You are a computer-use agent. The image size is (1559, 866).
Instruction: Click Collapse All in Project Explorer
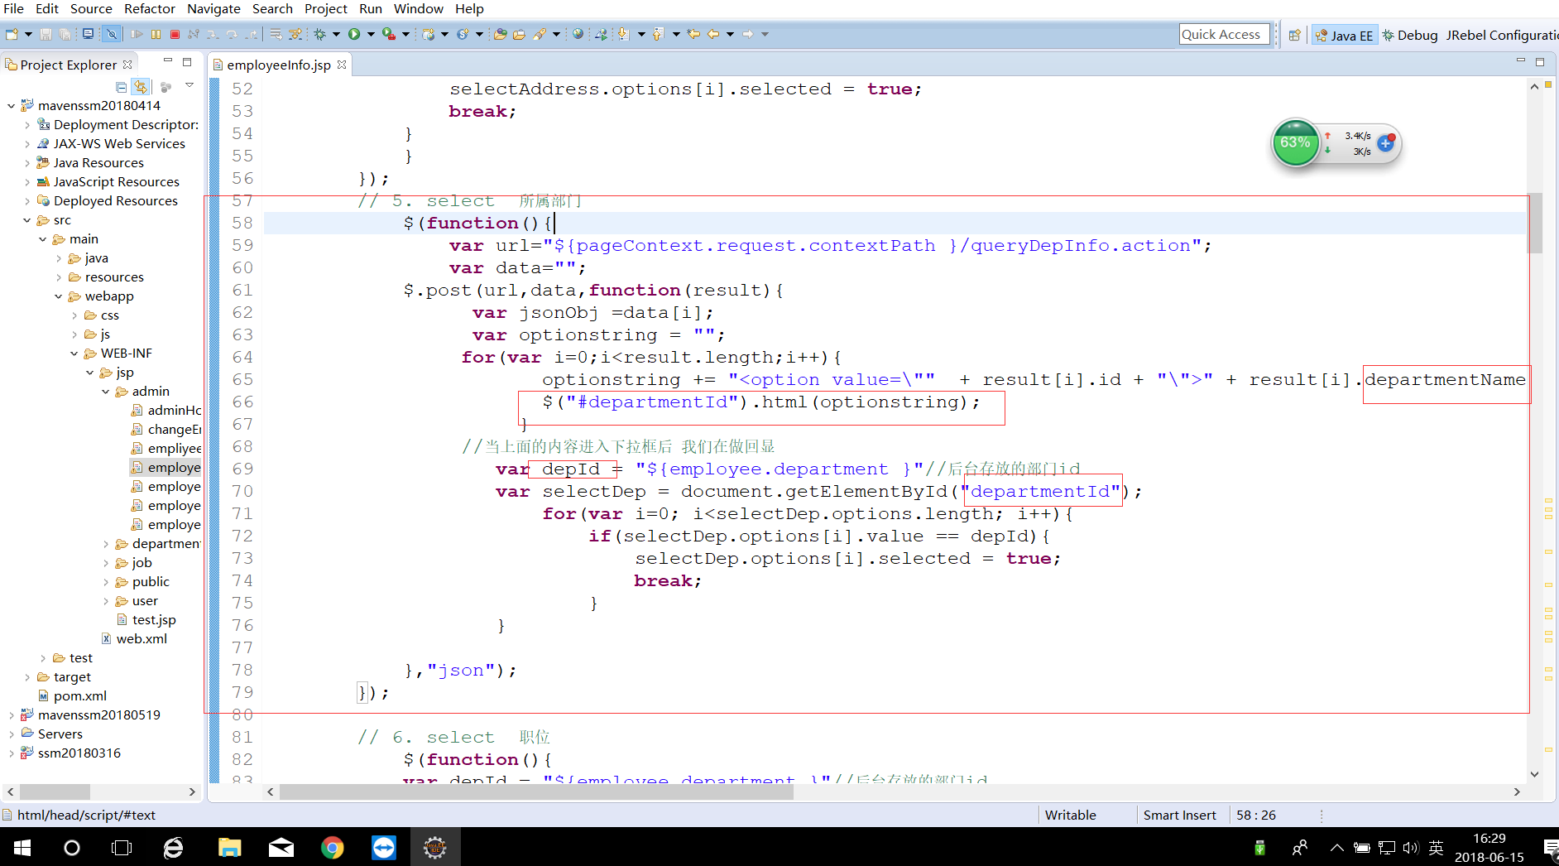(x=122, y=87)
